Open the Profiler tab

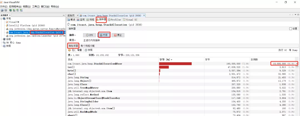point(114,19)
